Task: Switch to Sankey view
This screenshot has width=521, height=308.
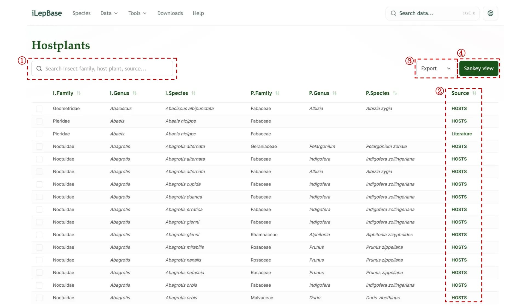Action: (x=479, y=68)
